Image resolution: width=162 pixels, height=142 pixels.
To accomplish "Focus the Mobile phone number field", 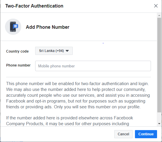I will pyautogui.click(x=93, y=66).
